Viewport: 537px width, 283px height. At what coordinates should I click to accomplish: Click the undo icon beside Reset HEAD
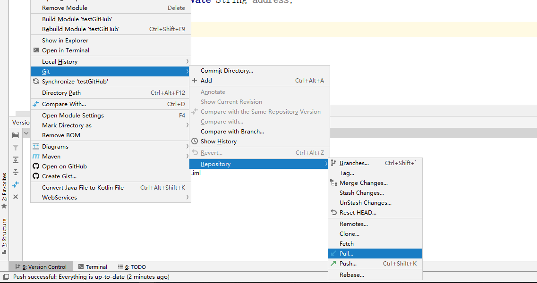pos(333,213)
